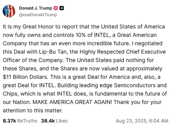
Task: Click the $11 Billion Dollars text
Action: click(25, 77)
